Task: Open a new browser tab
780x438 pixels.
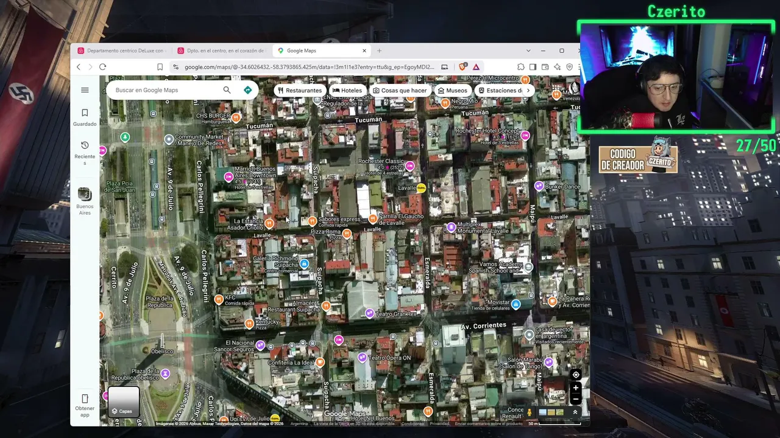Action: point(379,51)
